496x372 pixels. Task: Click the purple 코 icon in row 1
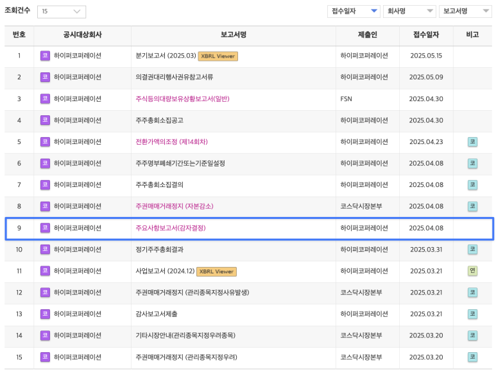coord(45,56)
